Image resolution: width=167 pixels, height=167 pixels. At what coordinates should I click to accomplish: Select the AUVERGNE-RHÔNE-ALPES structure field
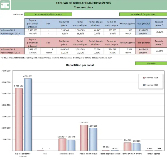click(48, 14)
